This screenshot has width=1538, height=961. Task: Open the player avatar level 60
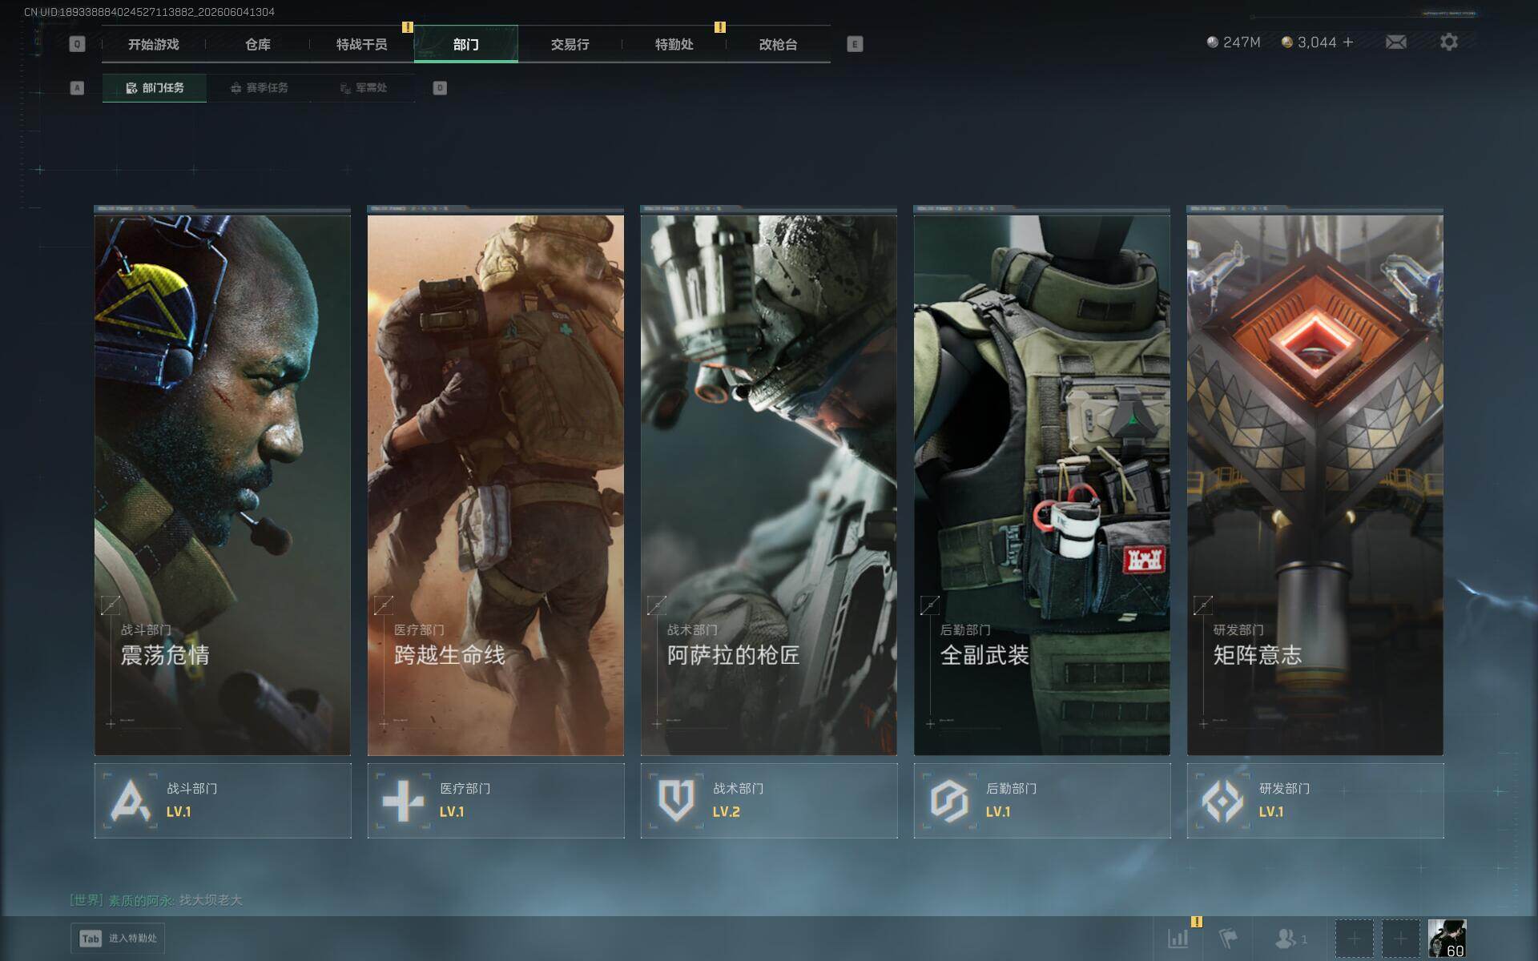[1447, 939]
